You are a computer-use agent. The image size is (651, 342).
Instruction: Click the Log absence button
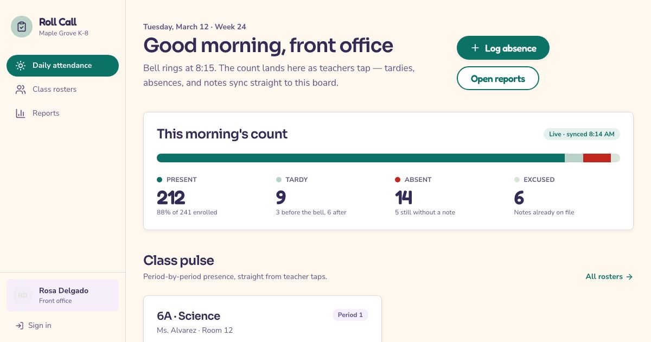click(x=503, y=48)
